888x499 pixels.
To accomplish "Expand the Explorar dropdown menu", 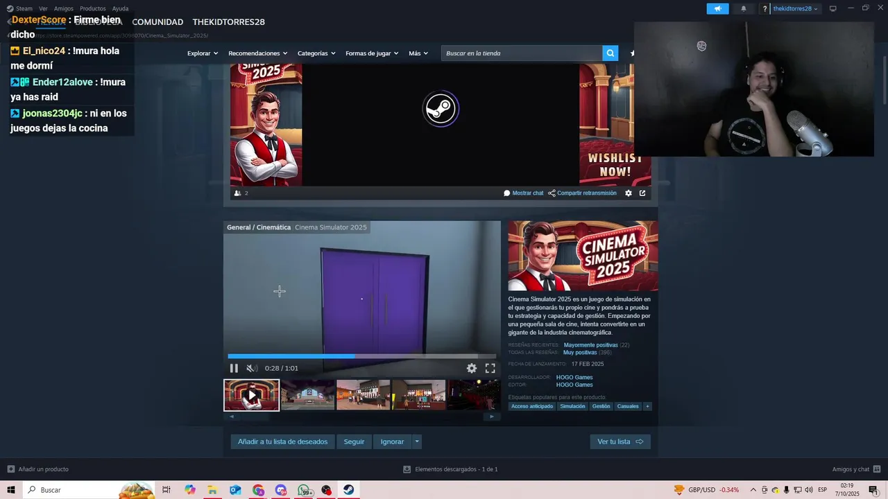I will coord(202,53).
